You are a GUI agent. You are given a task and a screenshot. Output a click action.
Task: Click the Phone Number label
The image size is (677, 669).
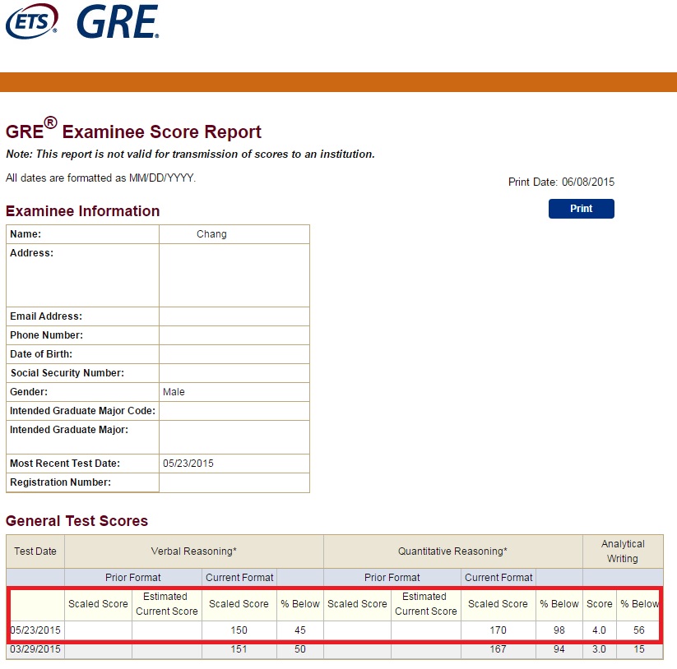click(47, 335)
